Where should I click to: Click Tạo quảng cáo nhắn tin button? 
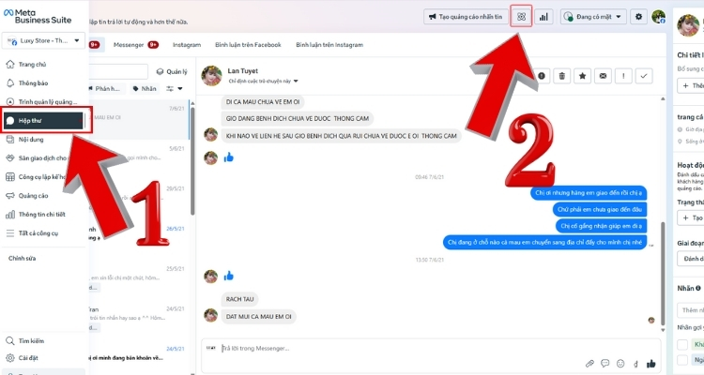pos(466,17)
